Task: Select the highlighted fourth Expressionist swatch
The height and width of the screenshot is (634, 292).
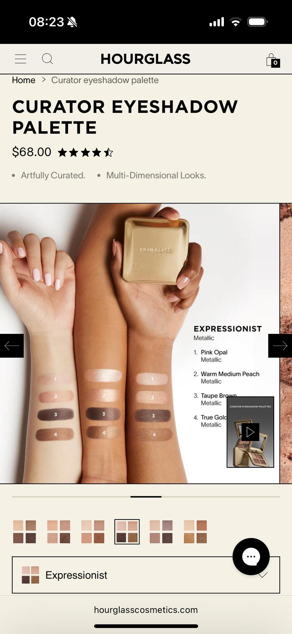Action: [127, 532]
